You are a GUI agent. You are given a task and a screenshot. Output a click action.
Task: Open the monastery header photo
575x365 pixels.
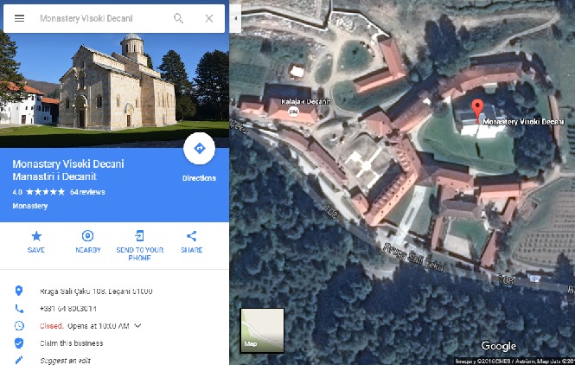[x=114, y=90]
